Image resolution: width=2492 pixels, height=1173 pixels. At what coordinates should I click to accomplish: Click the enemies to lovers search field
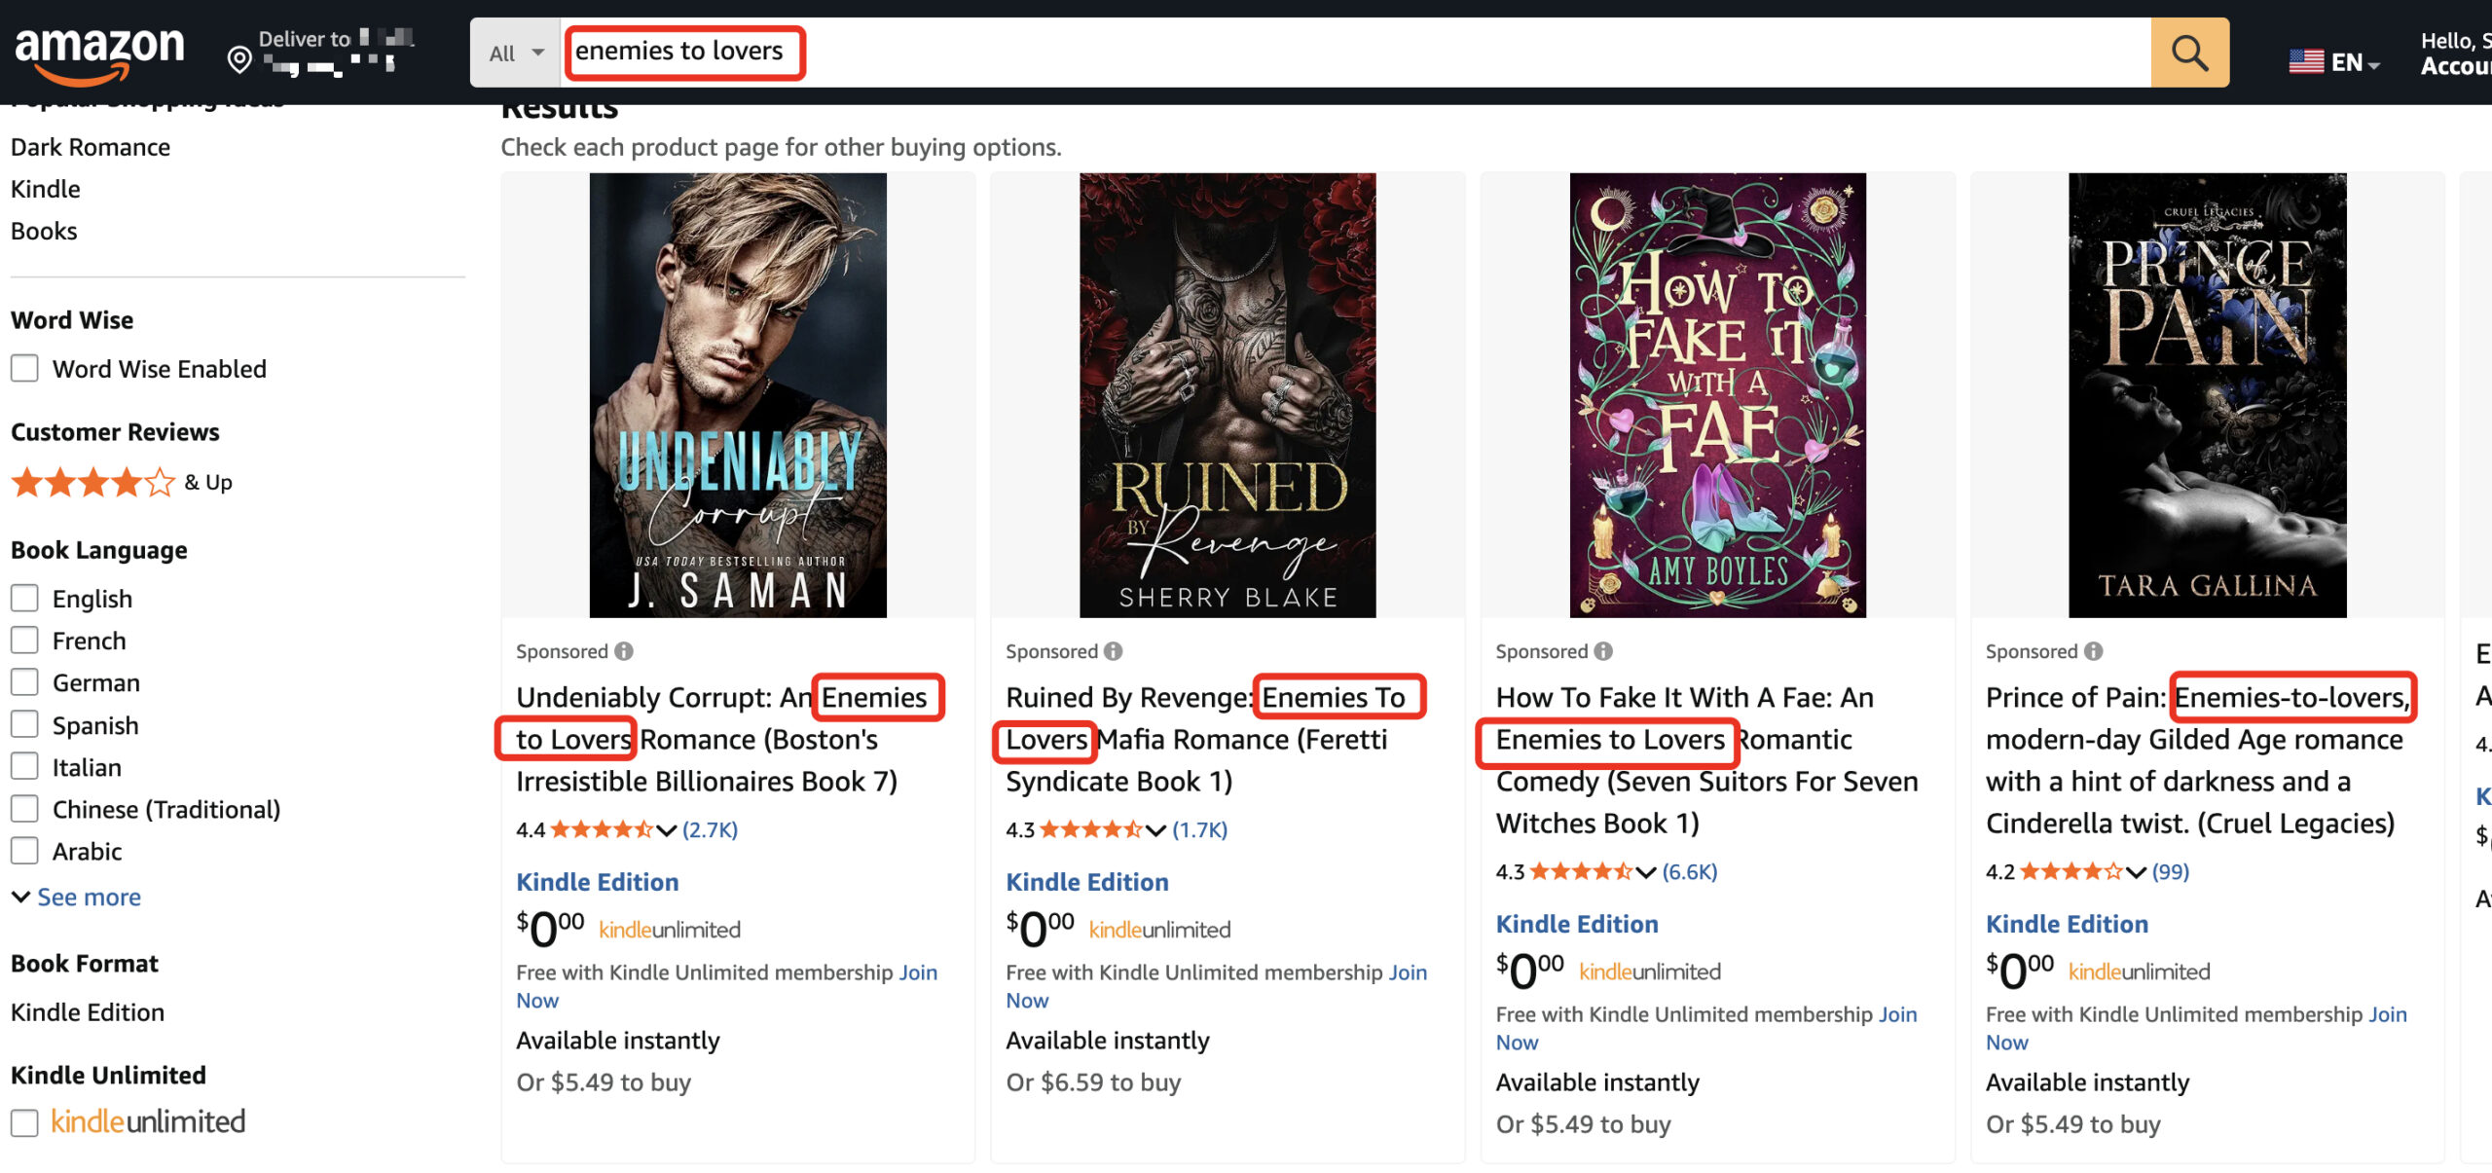click(x=1353, y=53)
